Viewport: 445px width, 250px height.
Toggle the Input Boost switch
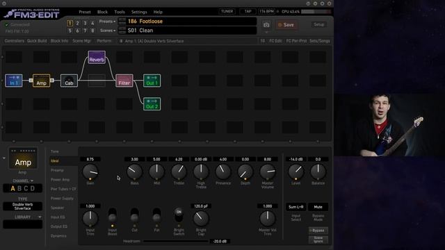pyautogui.click(x=113, y=215)
